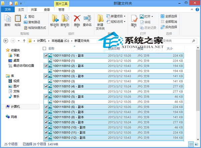Switch to details view in status bar
This screenshot has height=148, width=201.
(191, 144)
